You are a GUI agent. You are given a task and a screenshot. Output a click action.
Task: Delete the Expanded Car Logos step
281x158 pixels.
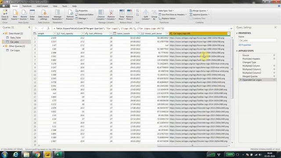click(x=241, y=80)
